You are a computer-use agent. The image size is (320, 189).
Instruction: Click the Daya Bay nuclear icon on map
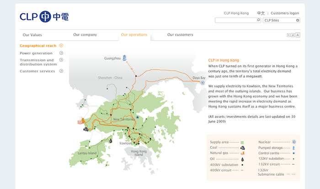(x=203, y=83)
